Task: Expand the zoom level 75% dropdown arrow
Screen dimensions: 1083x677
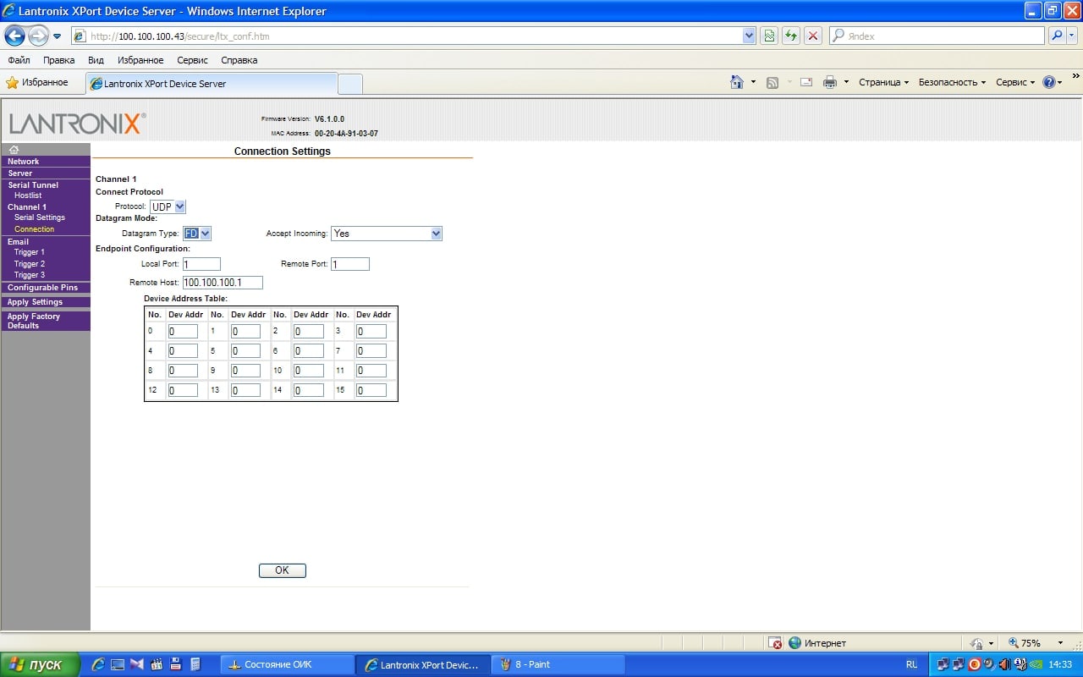Action: tap(1060, 643)
